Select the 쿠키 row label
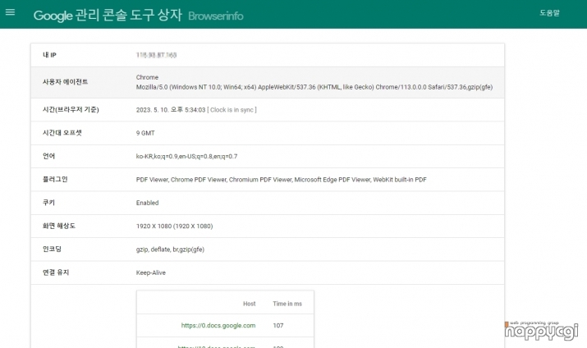 [x=48, y=203]
